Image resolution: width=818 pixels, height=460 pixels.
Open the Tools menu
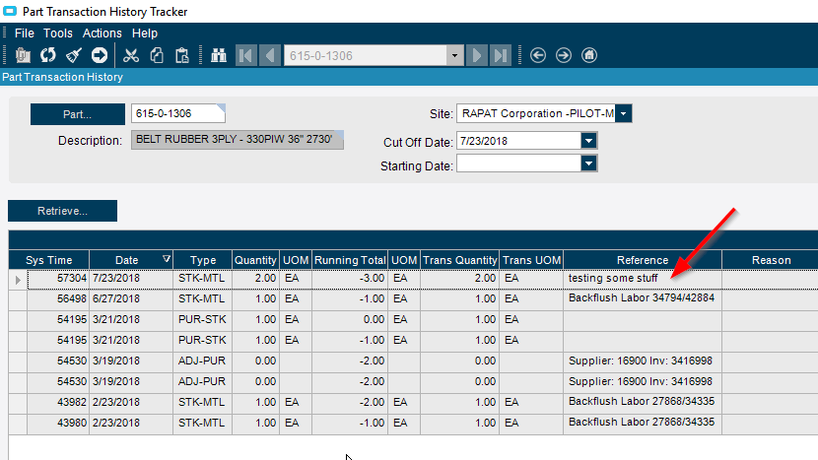pyautogui.click(x=58, y=33)
